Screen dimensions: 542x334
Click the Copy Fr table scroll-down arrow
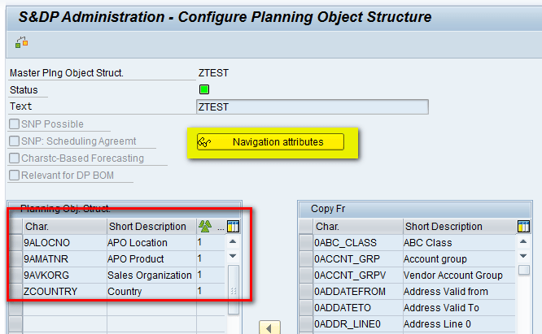point(523,256)
